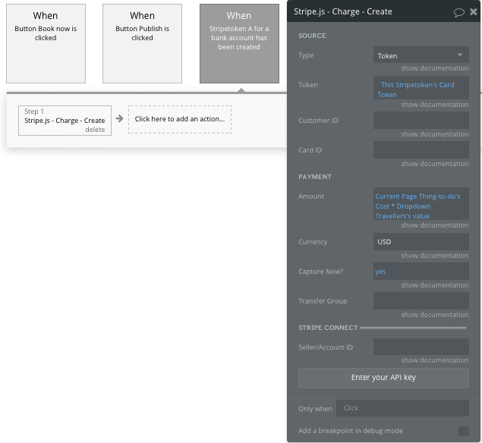Click the 'Only when' label
Screen dimensions: 482x443
tap(315, 409)
